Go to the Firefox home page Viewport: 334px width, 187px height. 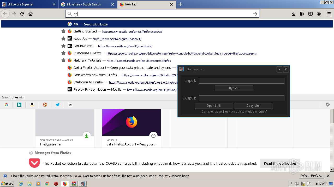(x=31, y=14)
